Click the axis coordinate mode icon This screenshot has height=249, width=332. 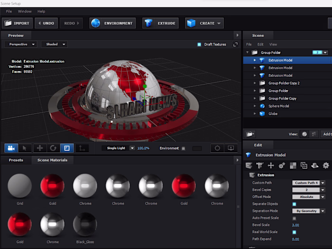[82, 148]
